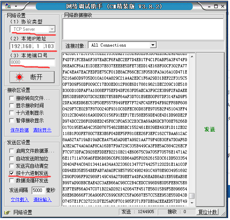Click the 文件载入 link

pyautogui.click(x=20, y=200)
